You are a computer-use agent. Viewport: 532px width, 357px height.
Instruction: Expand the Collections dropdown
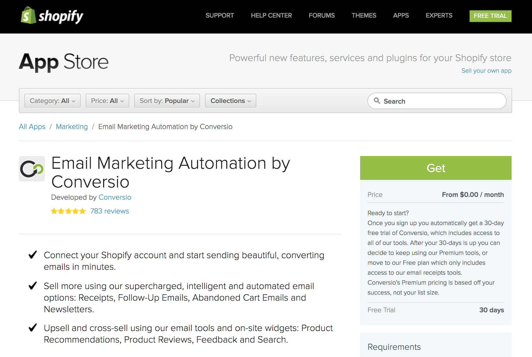click(230, 101)
